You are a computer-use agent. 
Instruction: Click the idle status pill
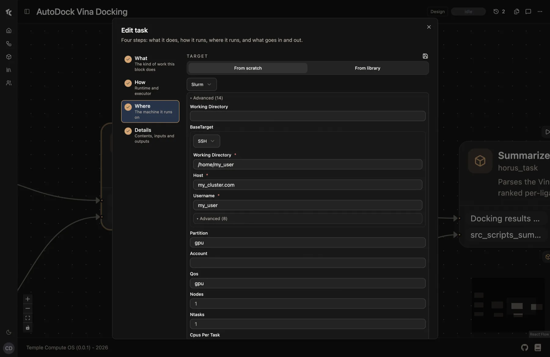click(468, 11)
